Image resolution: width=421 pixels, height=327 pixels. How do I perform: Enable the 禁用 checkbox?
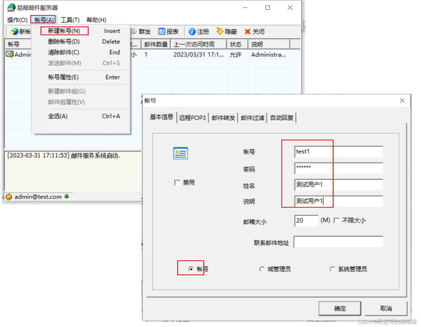tap(177, 182)
